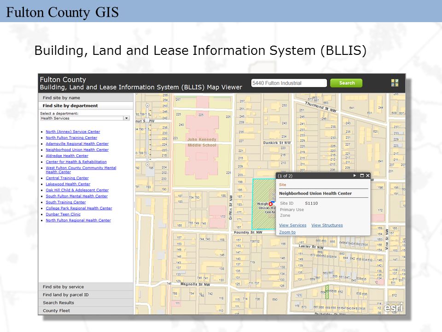Open Aldredge Health Center link
442x332 pixels.
67,156
